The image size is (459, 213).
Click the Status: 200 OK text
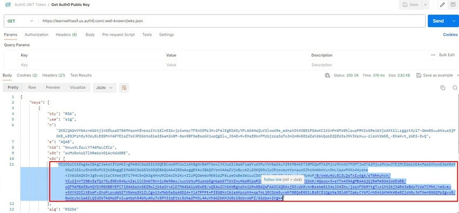click(346, 76)
